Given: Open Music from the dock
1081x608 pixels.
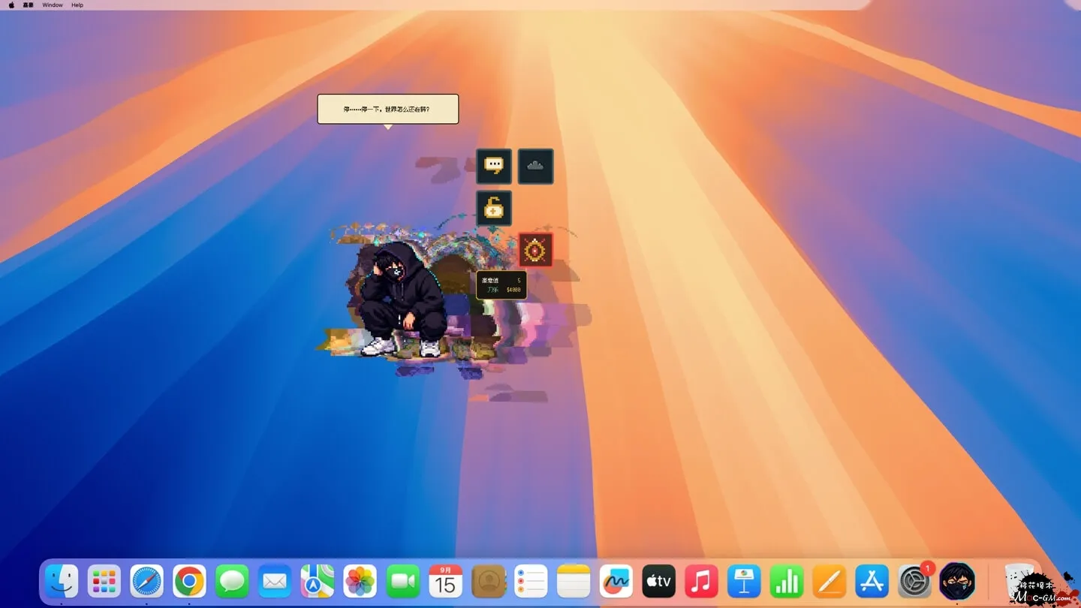Looking at the screenshot, I should 702,582.
